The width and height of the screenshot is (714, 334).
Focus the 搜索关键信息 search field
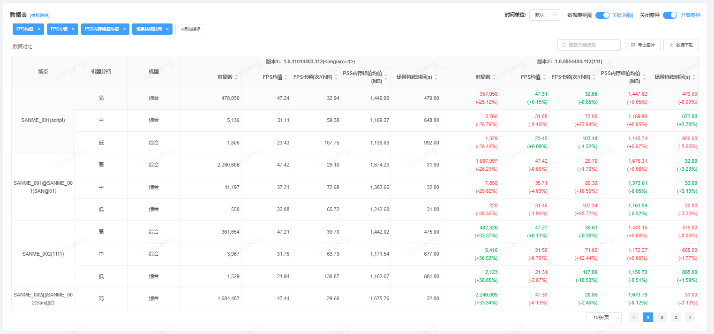click(x=592, y=45)
